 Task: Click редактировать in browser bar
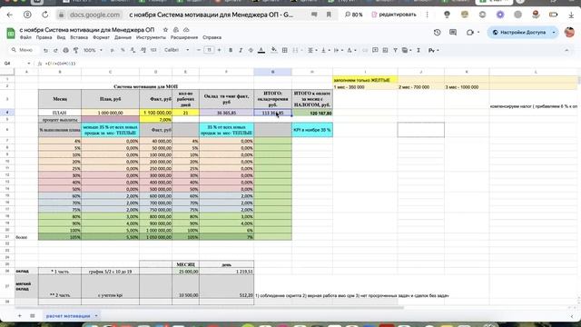(x=394, y=15)
